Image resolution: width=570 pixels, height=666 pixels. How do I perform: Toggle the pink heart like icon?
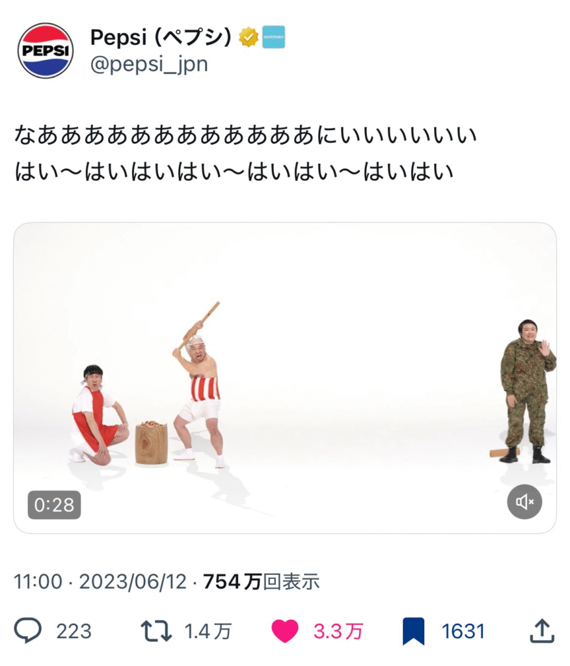point(285,631)
